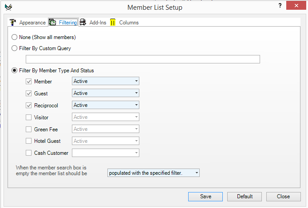Tick the Cash Customer checkbox
Image resolution: width=308 pixels, height=208 pixels.
tap(29, 153)
